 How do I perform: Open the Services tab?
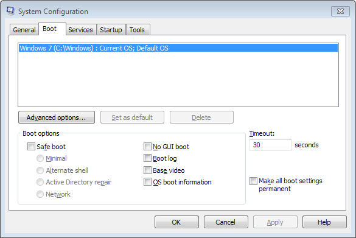pyautogui.click(x=80, y=30)
